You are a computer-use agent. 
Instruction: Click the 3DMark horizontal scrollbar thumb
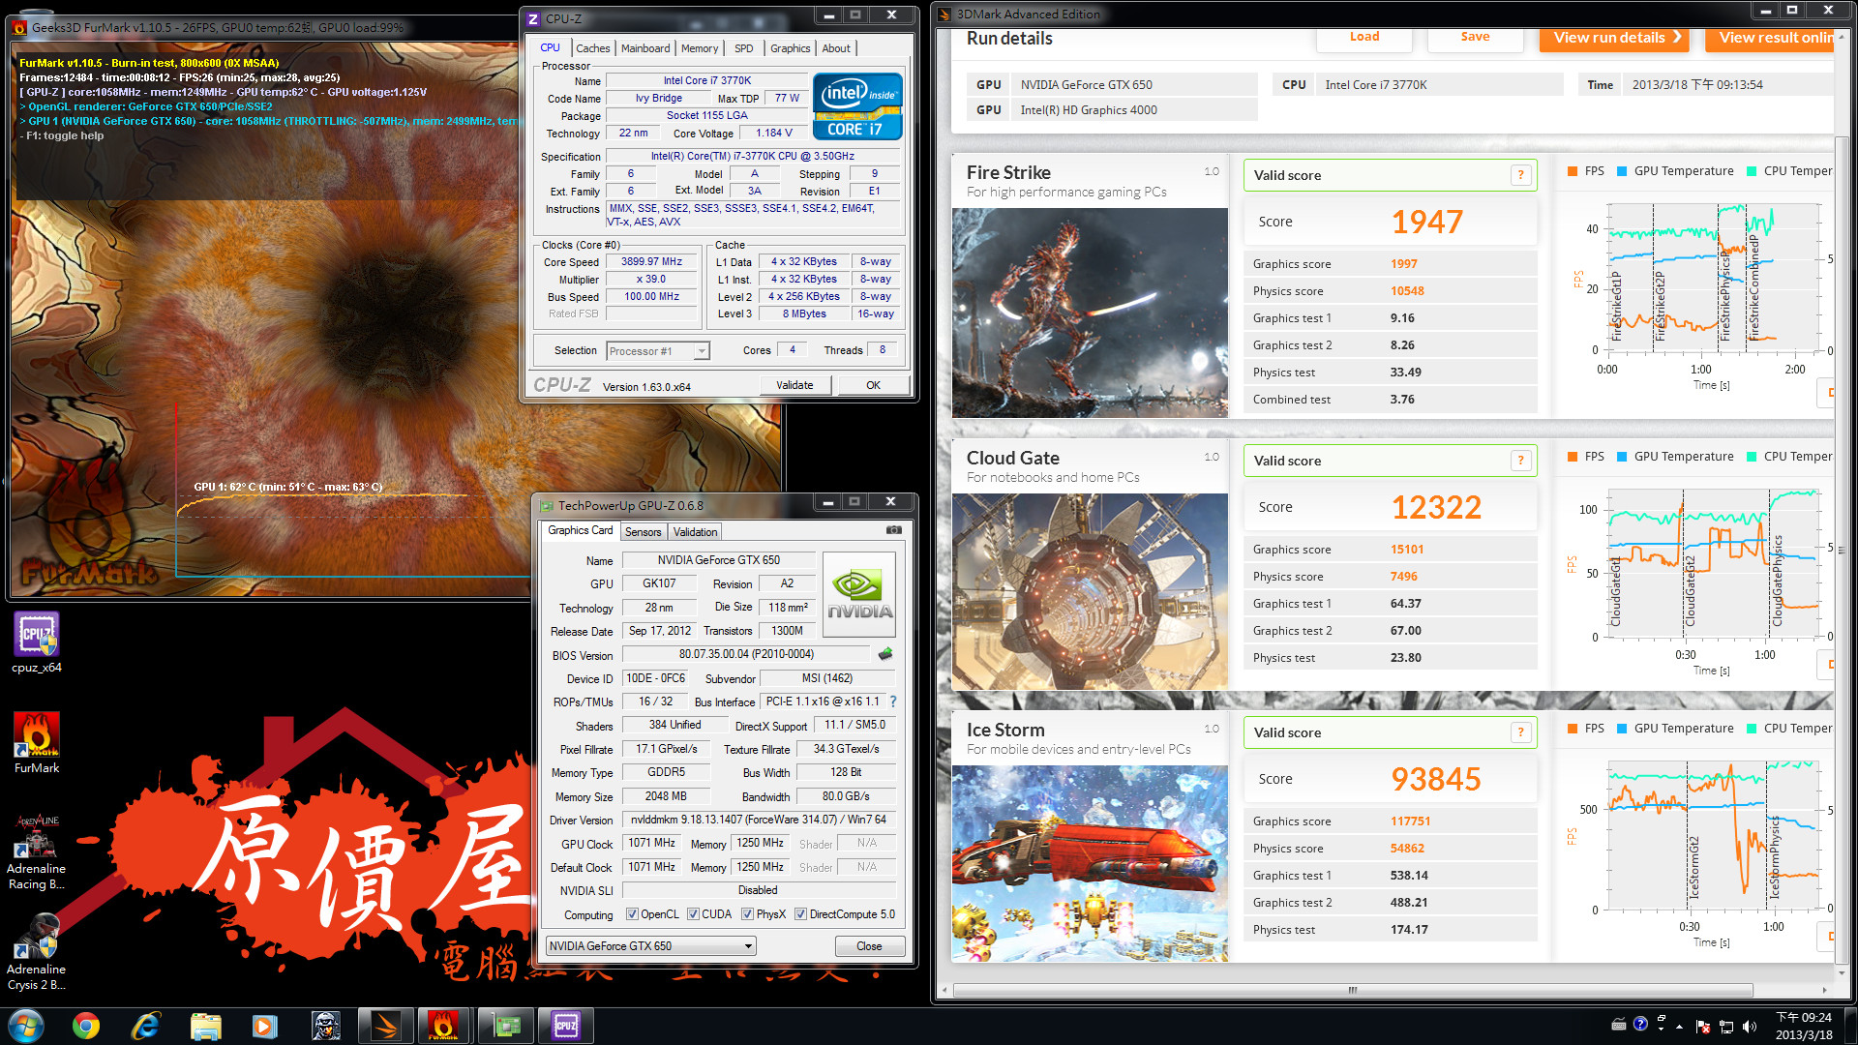(1353, 990)
